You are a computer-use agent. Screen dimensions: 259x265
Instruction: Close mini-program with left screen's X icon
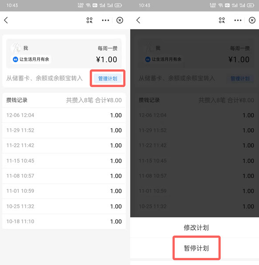(x=120, y=20)
